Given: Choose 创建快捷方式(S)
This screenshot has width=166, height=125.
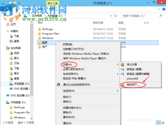Looking at the screenshot, I should coord(72,108).
